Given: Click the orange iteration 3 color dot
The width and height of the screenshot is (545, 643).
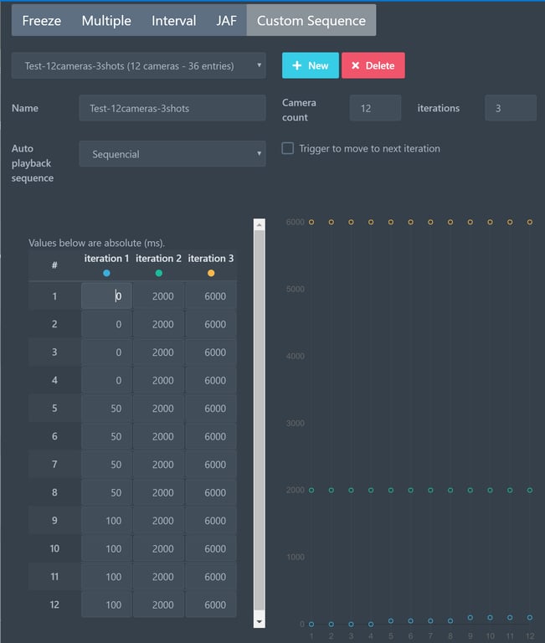Looking at the screenshot, I should 211,273.
